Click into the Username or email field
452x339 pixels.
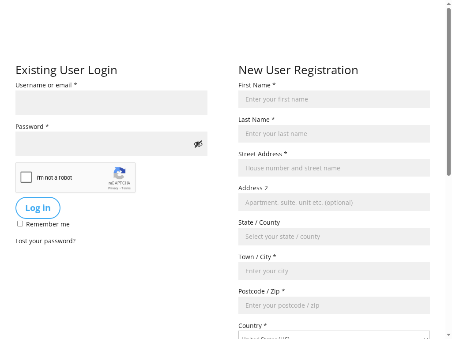click(111, 102)
